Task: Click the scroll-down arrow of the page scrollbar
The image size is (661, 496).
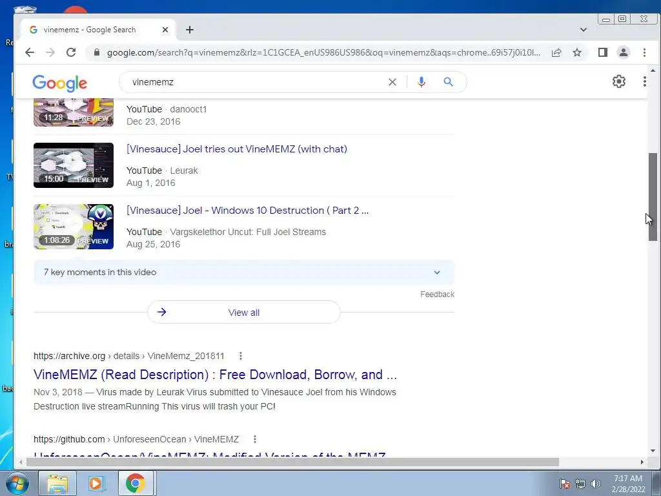Action: pos(653,451)
